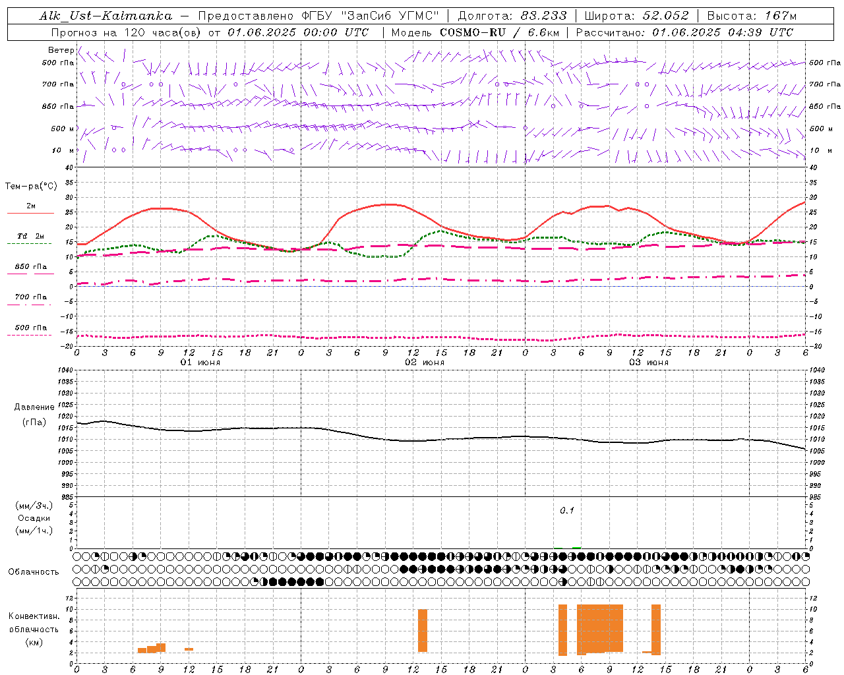
Task: Click the station name Alk_Ust-Kalmanka in header
Action: click(105, 16)
